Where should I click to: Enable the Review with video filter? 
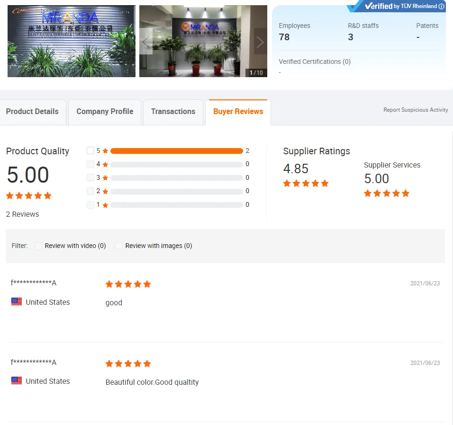(x=38, y=246)
